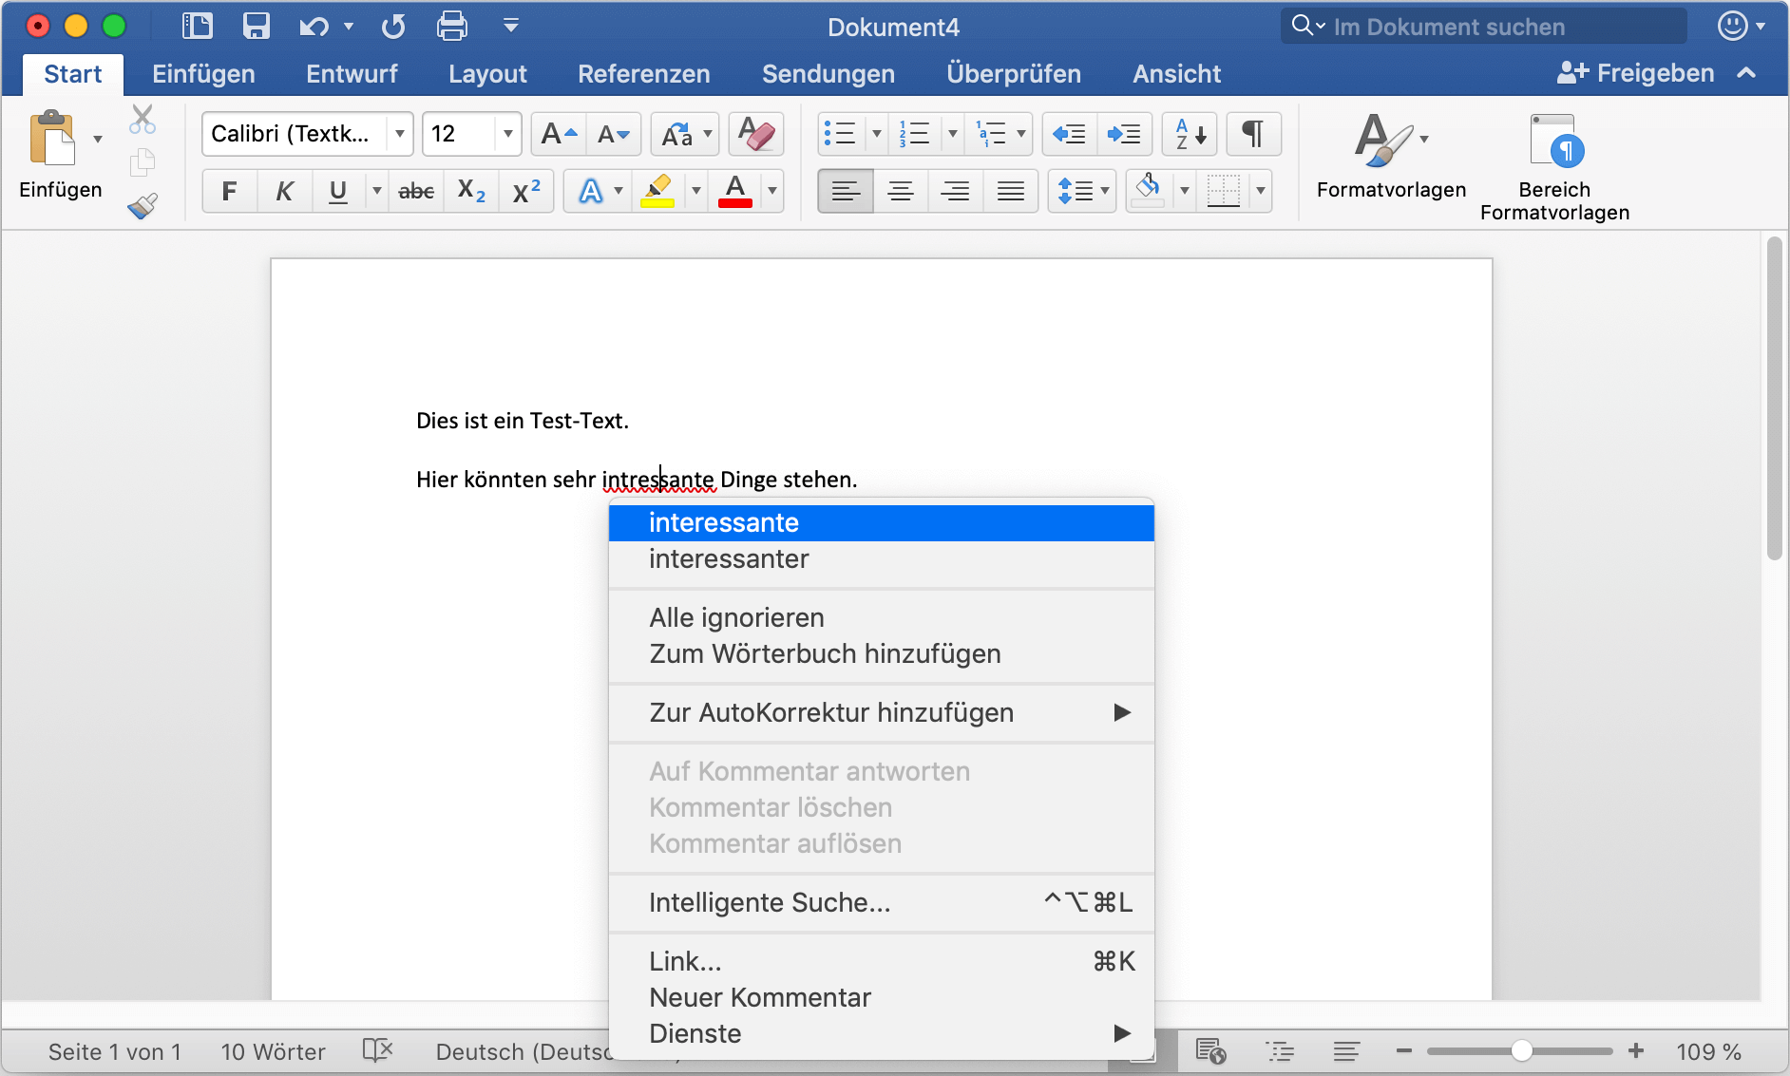Apply superscript formatting
Image resolution: width=1790 pixels, height=1076 pixels.
(x=526, y=190)
